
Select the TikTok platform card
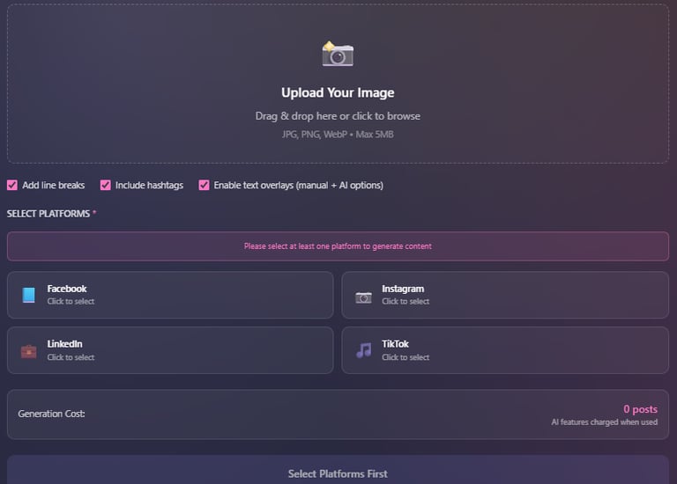point(505,350)
